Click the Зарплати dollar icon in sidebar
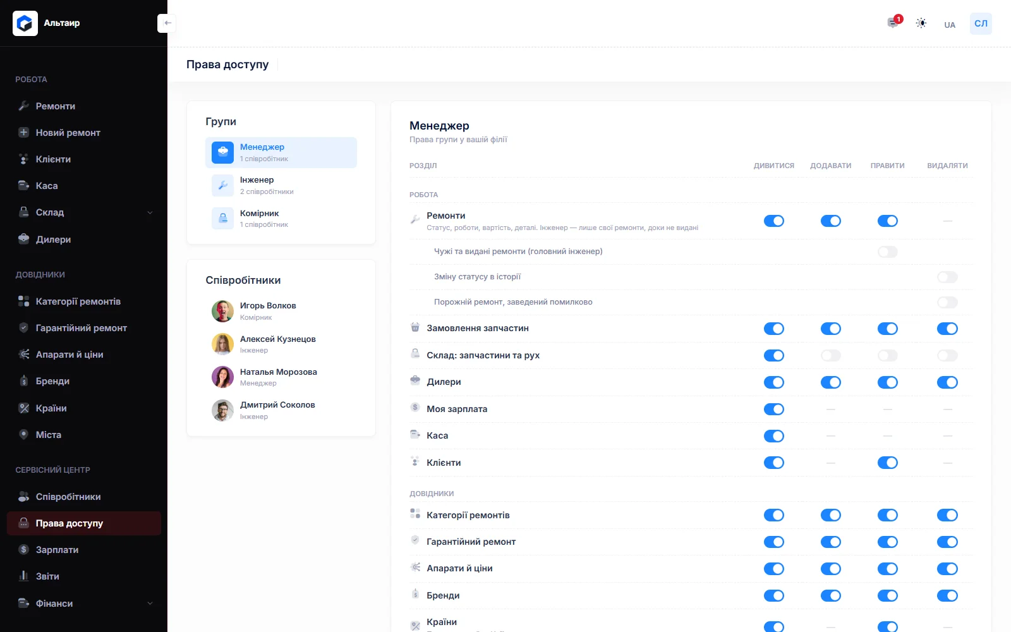This screenshot has width=1011, height=632. 24,550
